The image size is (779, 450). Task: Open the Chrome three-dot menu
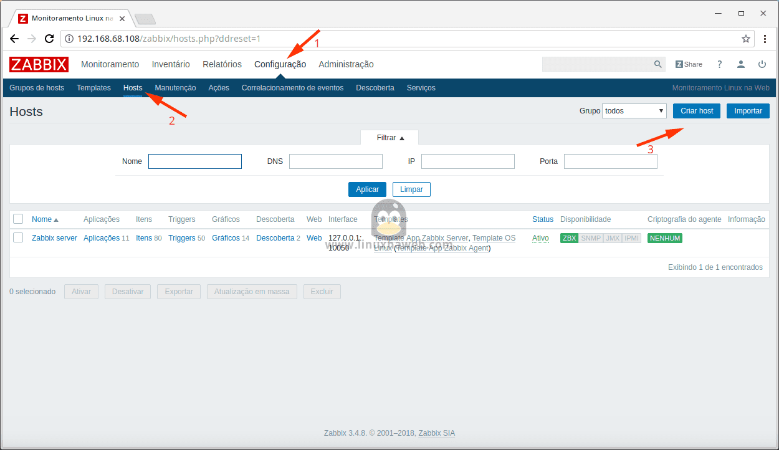pos(765,39)
